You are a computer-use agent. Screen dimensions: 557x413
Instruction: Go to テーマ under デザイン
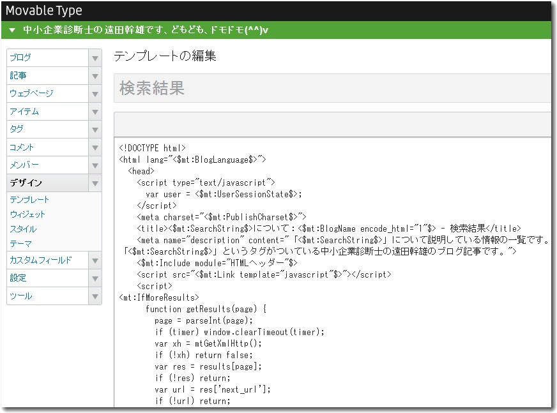20,244
